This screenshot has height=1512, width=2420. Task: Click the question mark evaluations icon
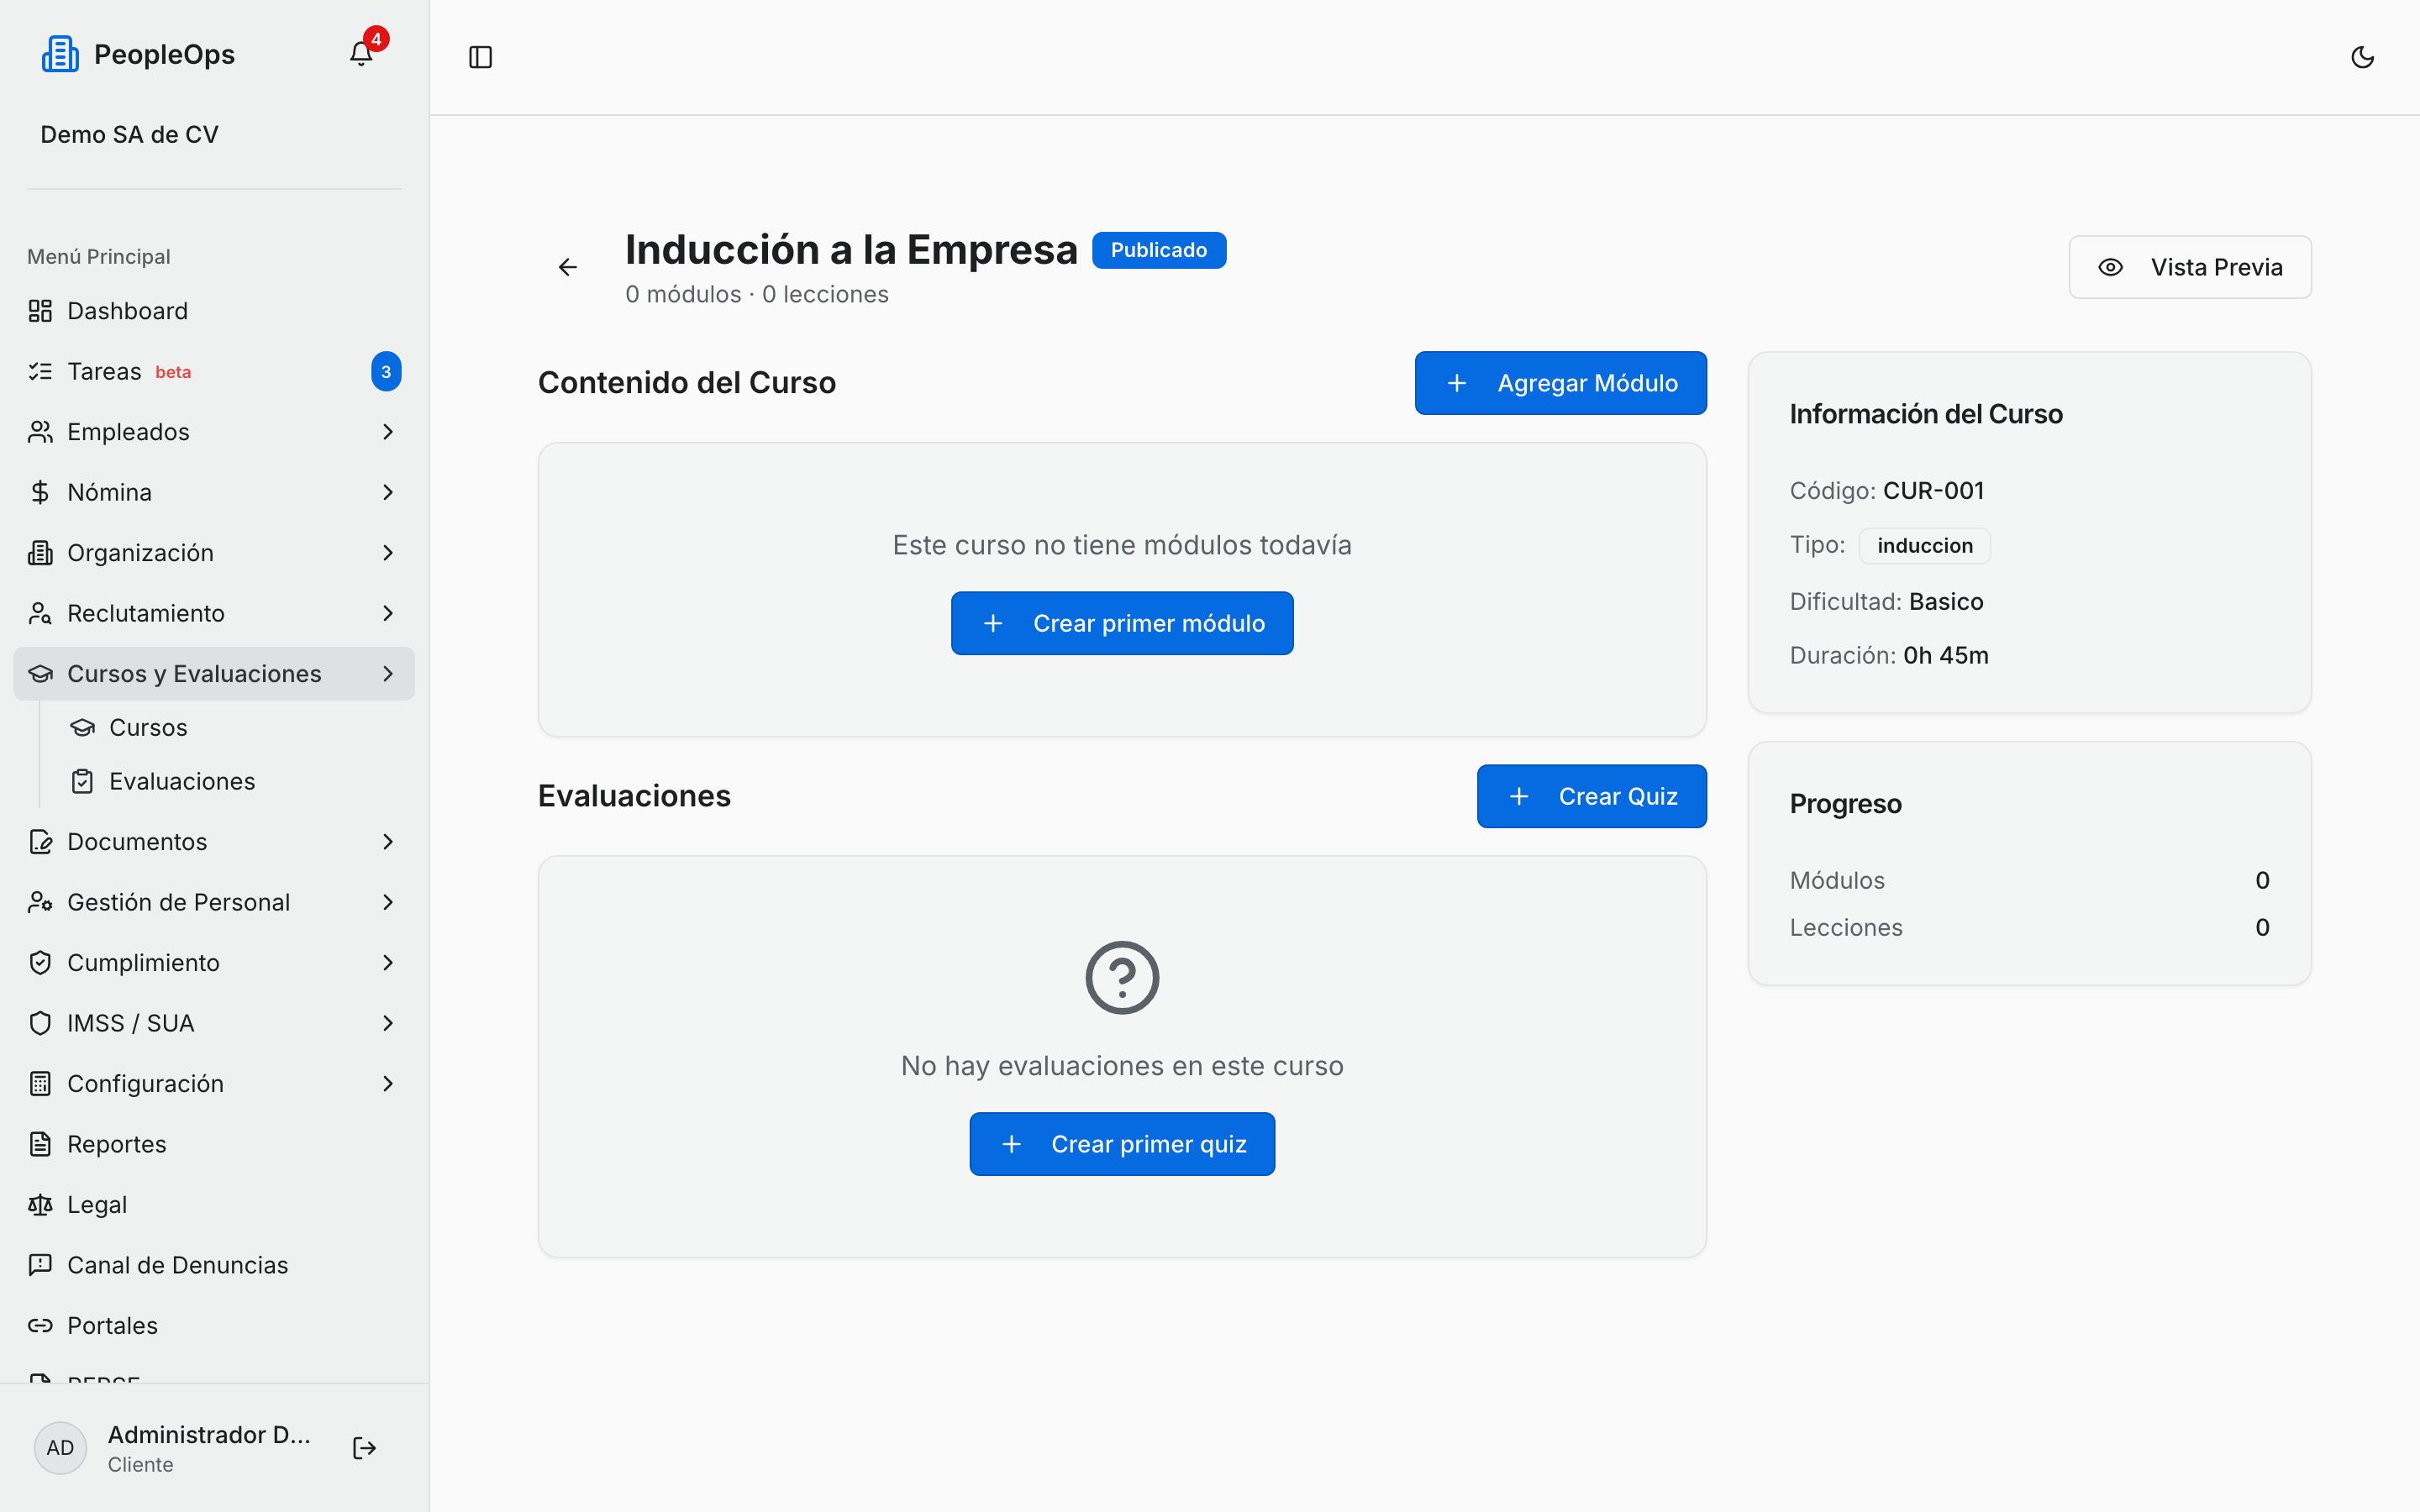click(1122, 978)
